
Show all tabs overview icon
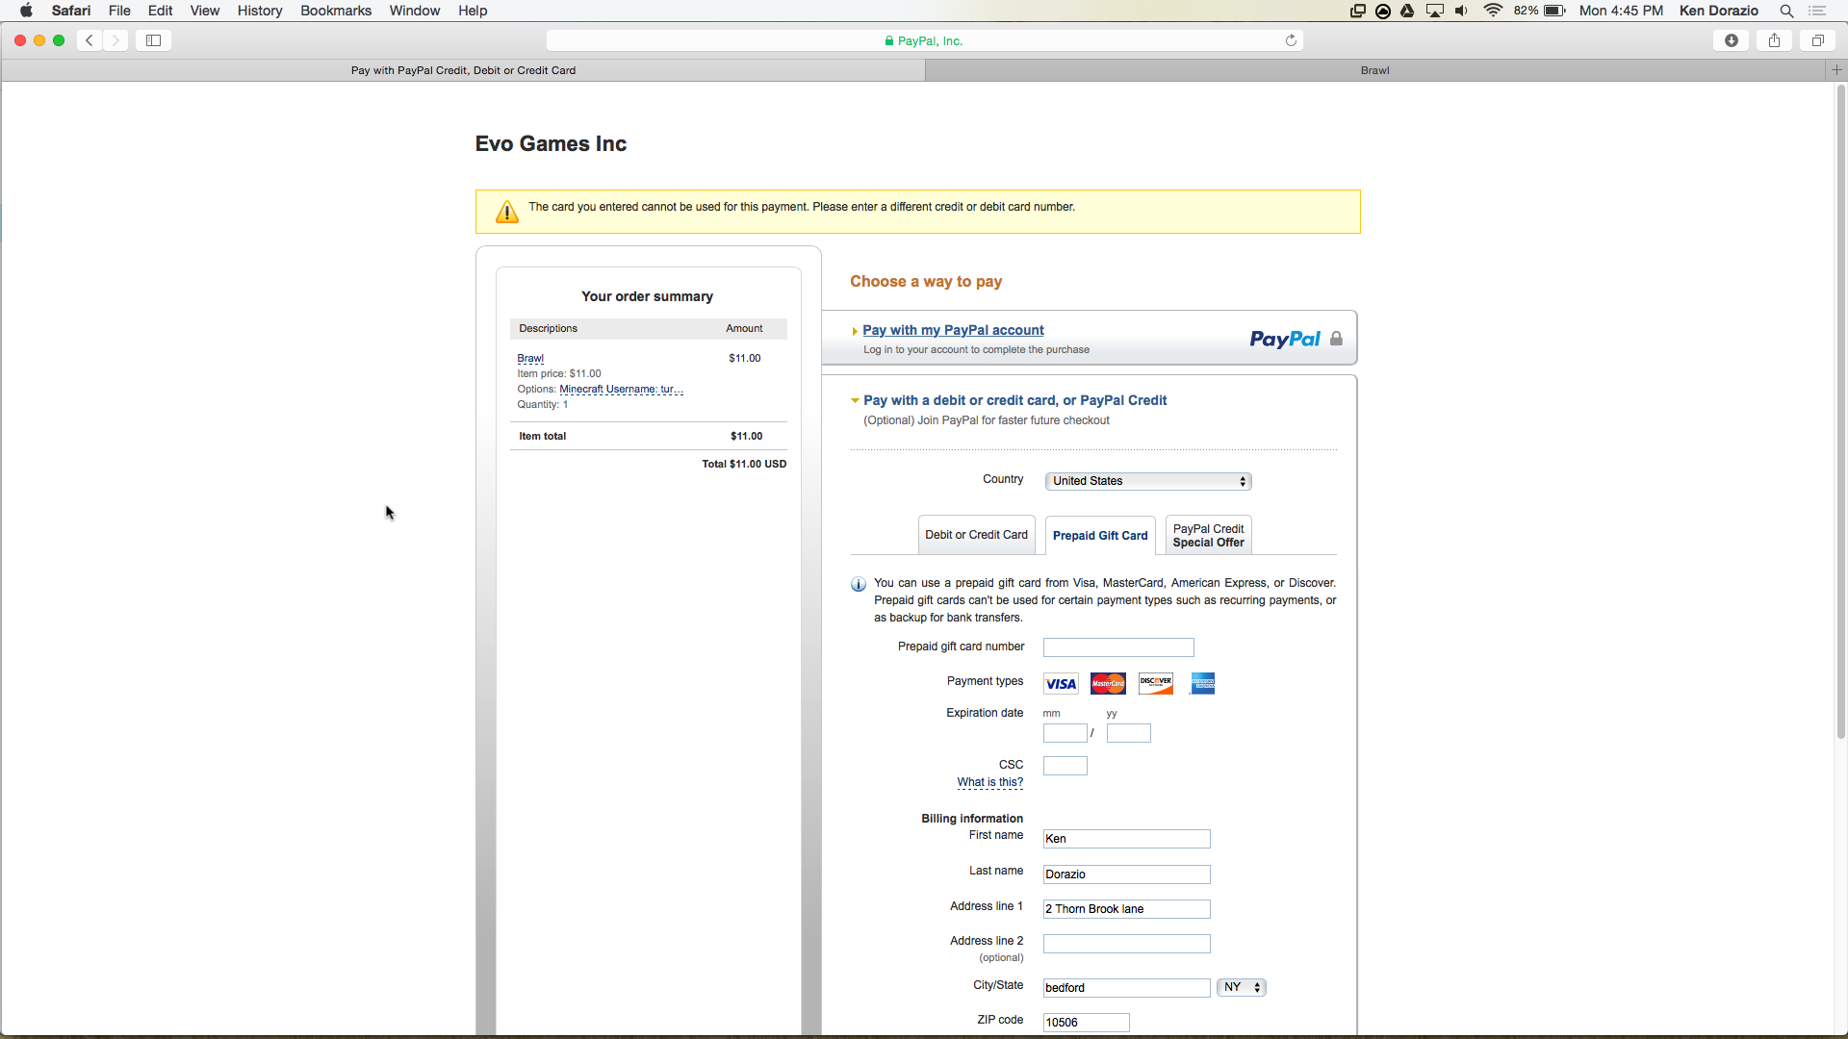[1818, 40]
